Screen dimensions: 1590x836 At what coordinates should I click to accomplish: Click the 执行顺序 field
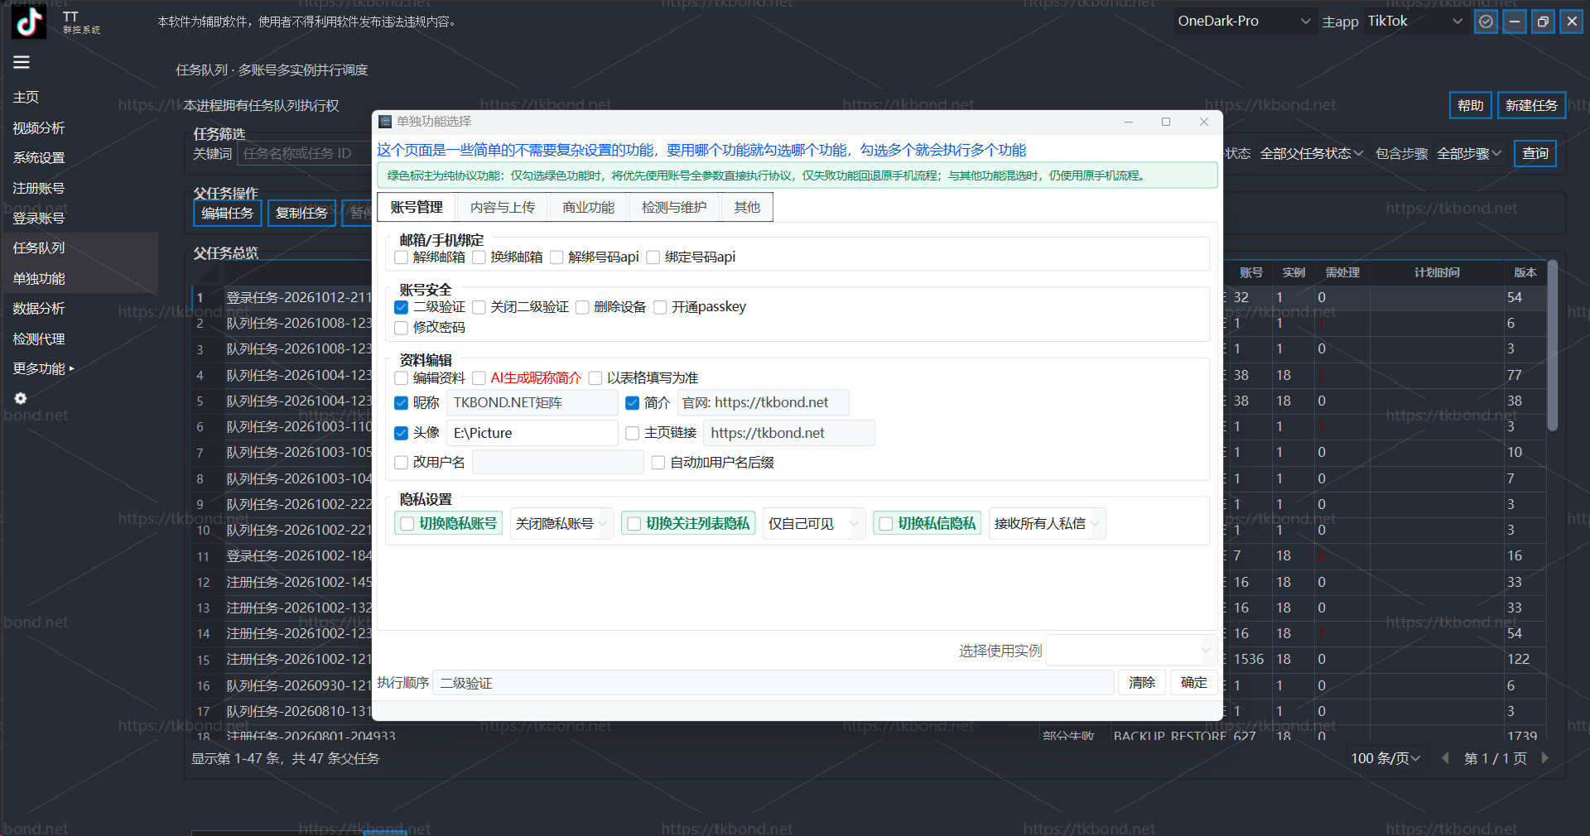(x=773, y=683)
